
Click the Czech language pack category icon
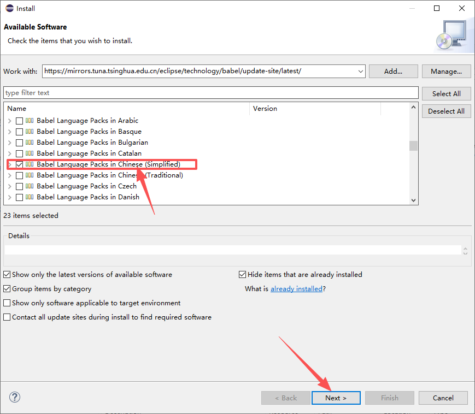tap(30, 186)
